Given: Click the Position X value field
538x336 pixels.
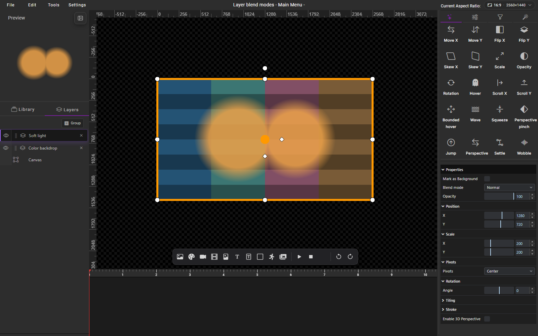Looking at the screenshot, I should (x=522, y=216).
